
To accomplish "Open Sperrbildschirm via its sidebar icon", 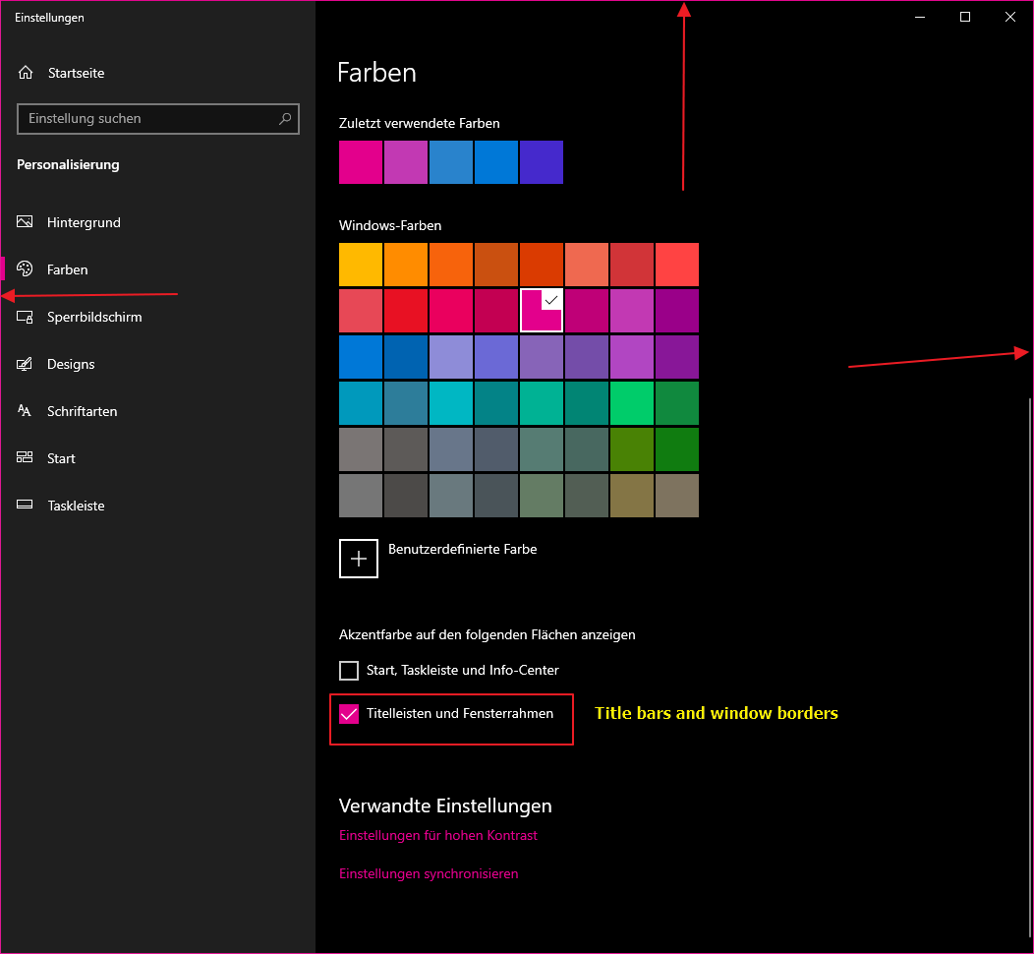I will [x=25, y=317].
